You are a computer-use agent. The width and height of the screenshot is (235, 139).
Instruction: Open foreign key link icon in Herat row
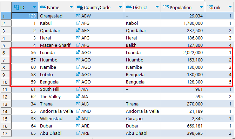[x=78, y=37]
